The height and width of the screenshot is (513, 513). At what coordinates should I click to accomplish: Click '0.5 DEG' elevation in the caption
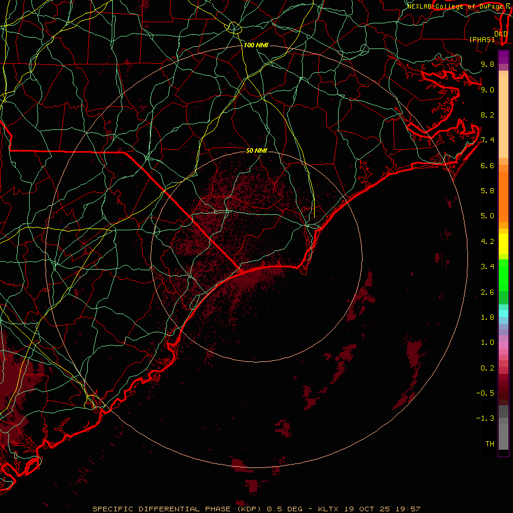tap(284, 509)
